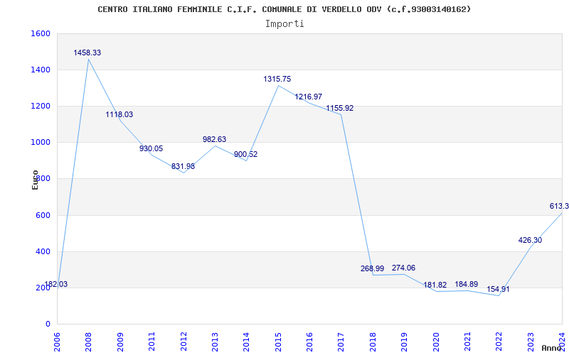Click the 2006 x-axis year label

tap(58, 342)
